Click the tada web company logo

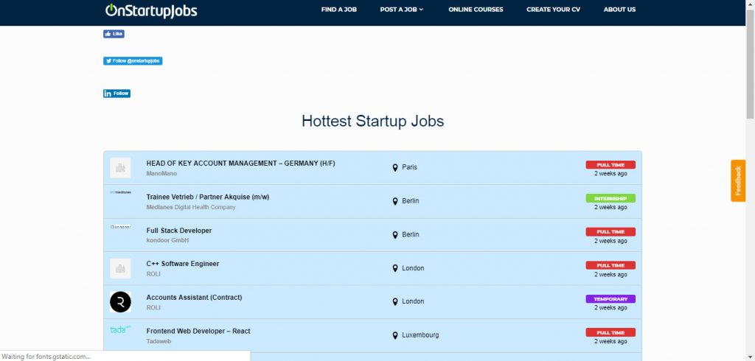(120, 330)
